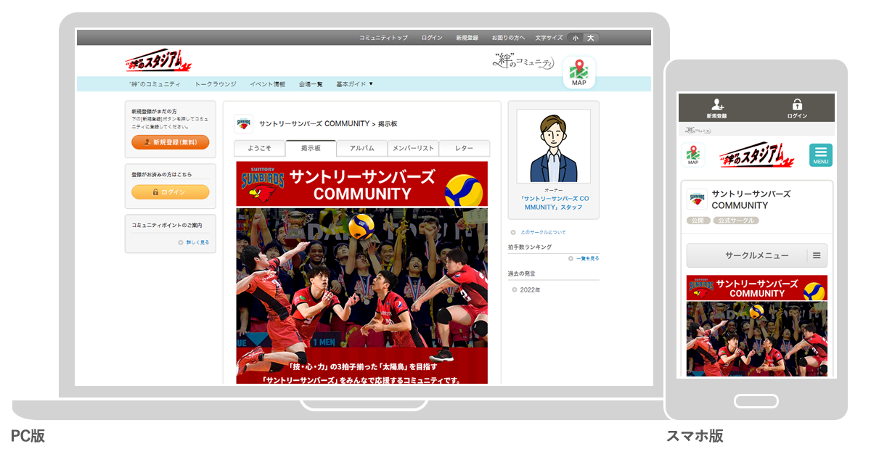Click the 過去の発言 heading
The height and width of the screenshot is (457, 871).
pos(522,273)
